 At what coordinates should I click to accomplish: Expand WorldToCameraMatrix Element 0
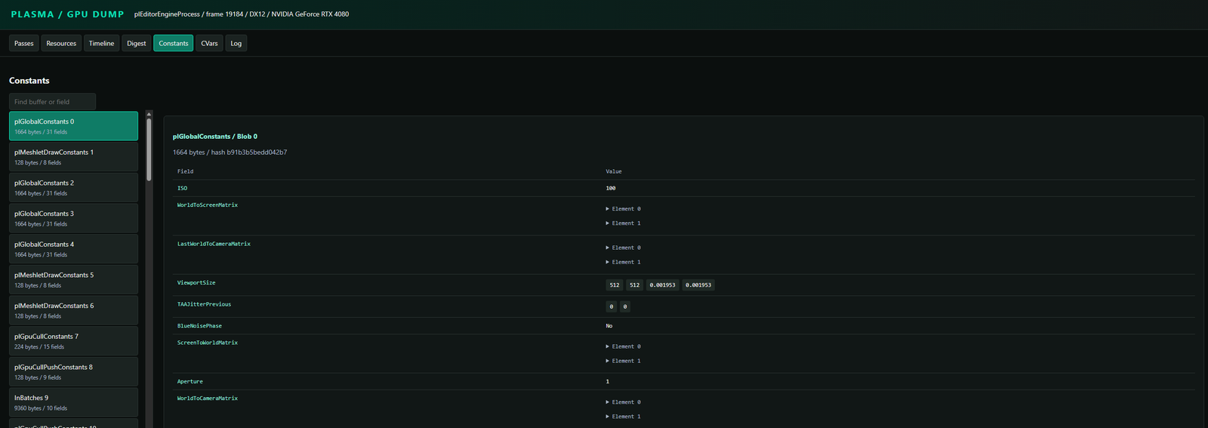[x=623, y=402]
